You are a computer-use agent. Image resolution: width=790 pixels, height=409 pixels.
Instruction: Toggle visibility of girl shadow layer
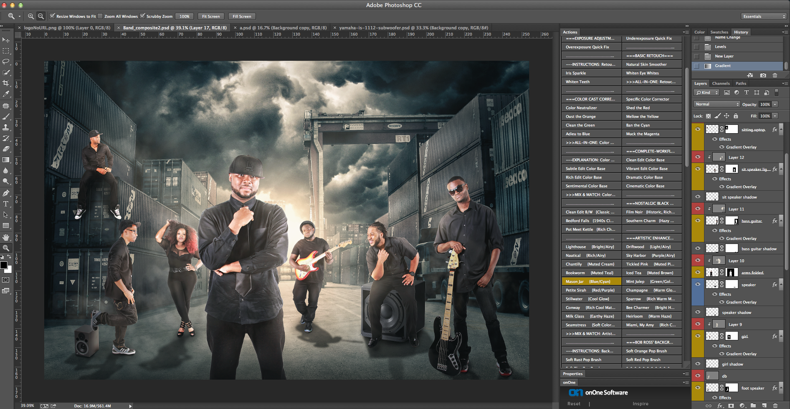698,364
